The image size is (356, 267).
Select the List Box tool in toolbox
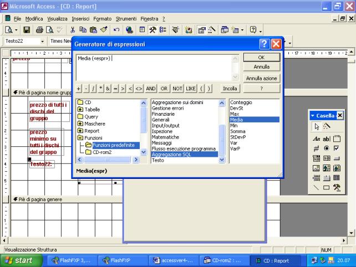pyautogui.click(x=327, y=158)
